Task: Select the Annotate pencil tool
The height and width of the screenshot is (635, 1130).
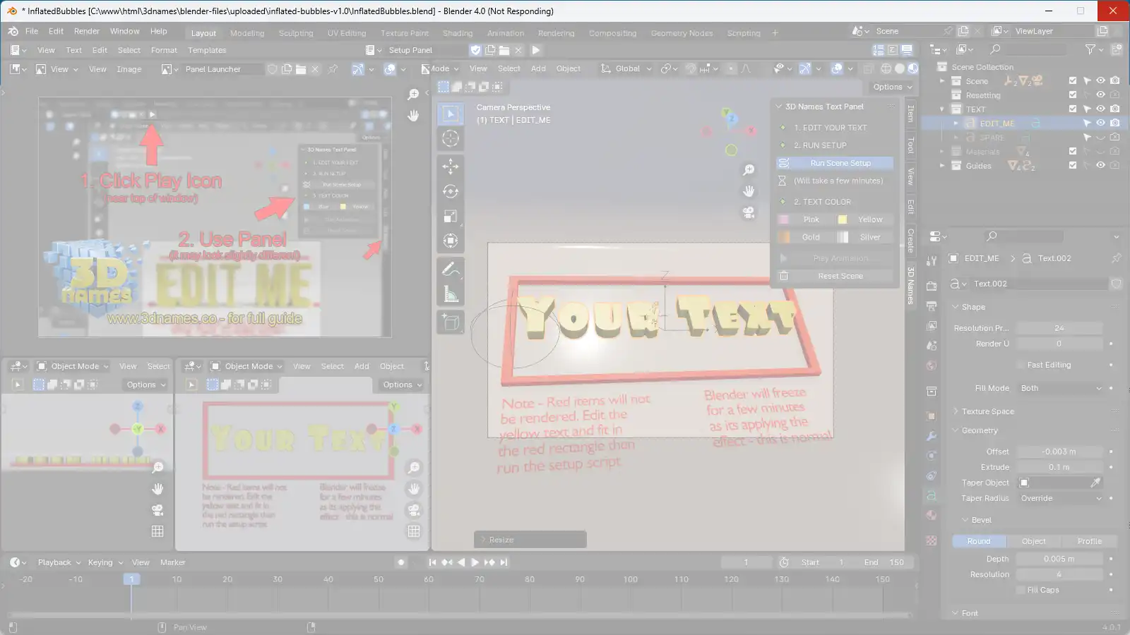Action: pos(451,269)
